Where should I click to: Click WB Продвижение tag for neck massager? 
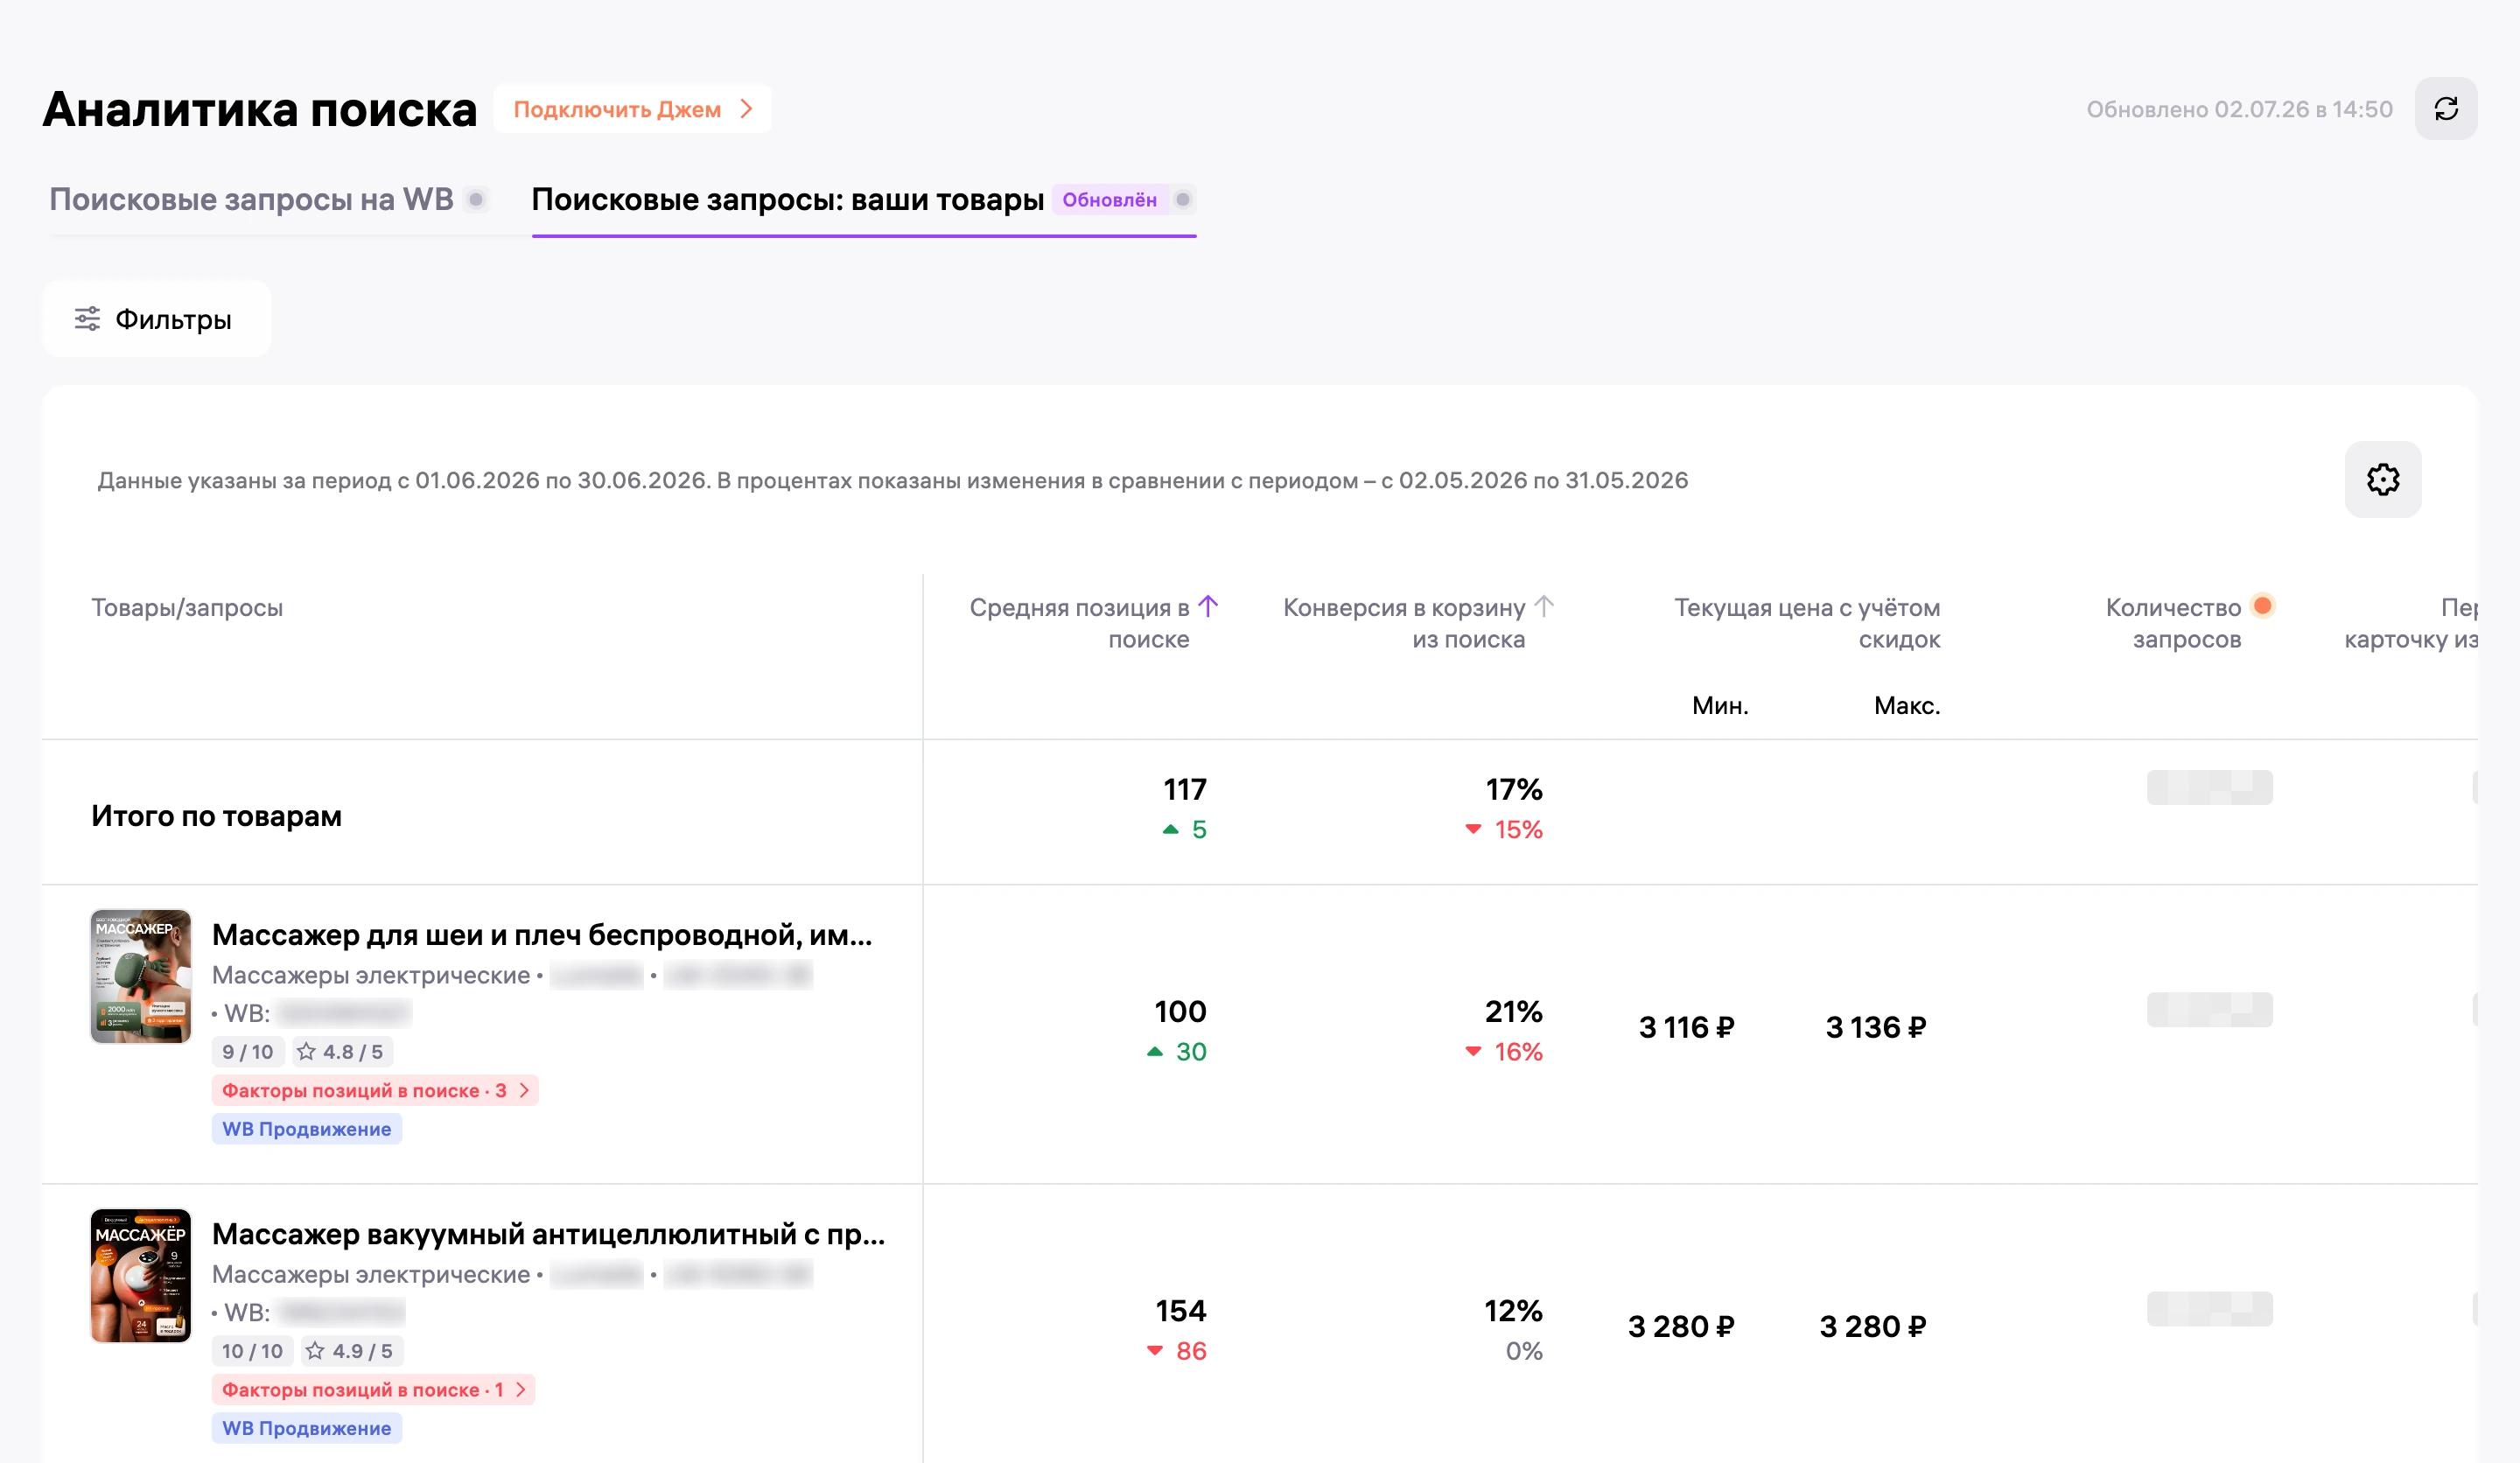[307, 1129]
